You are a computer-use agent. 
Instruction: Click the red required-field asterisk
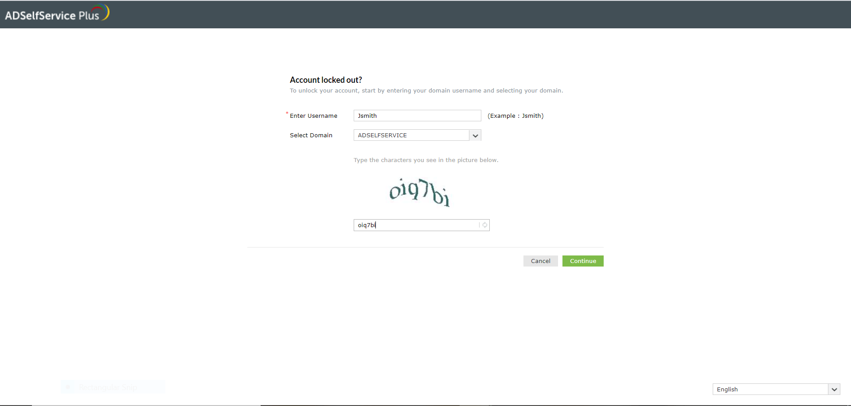coord(287,113)
